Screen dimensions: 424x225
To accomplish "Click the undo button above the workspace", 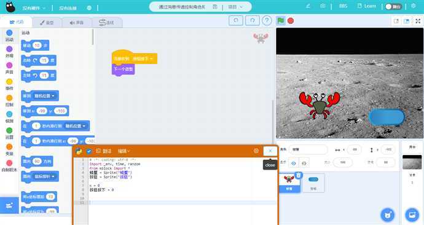I will pos(236,20).
